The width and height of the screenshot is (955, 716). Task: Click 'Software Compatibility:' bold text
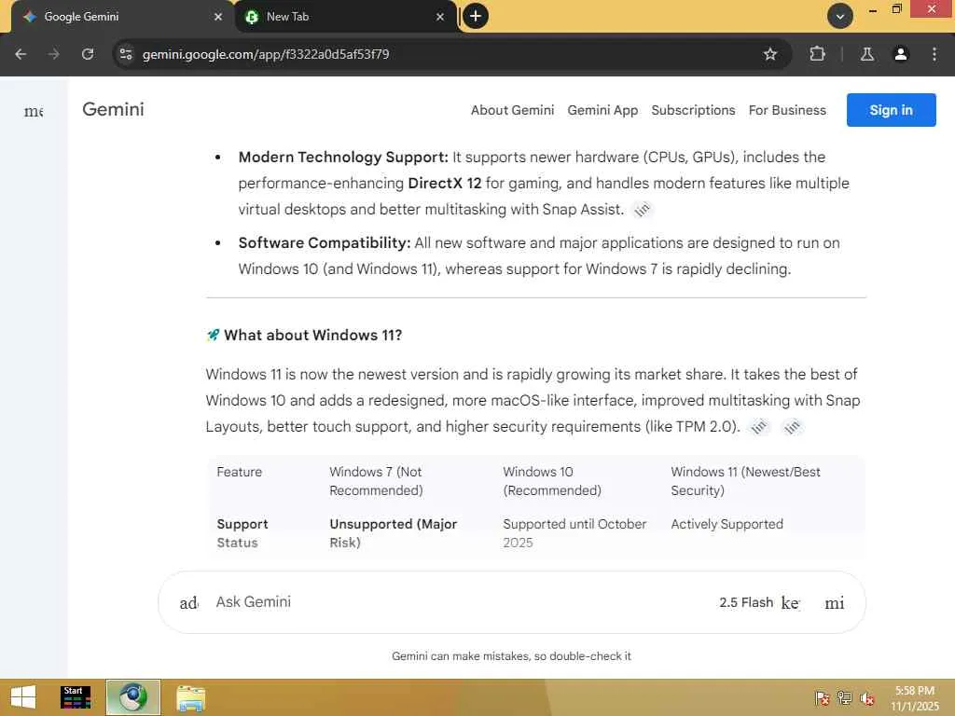tap(324, 243)
